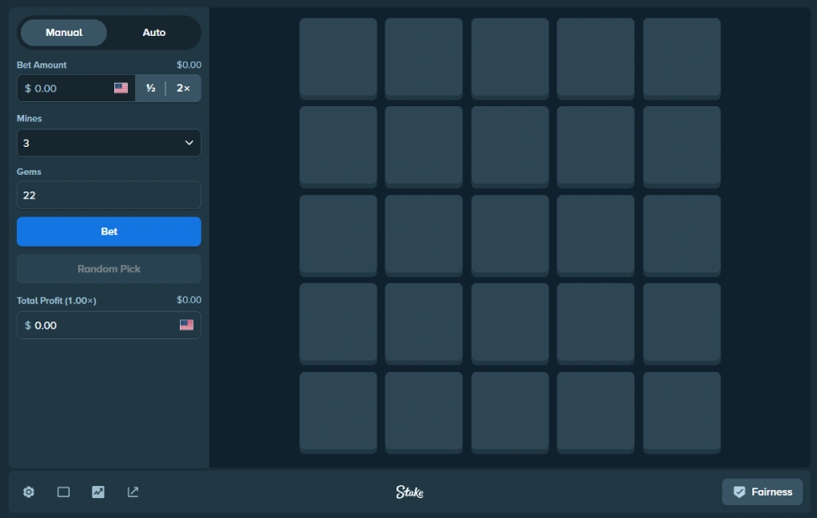The image size is (817, 518).
Task: Reveal tile in fifth row, third column
Action: pyautogui.click(x=510, y=413)
